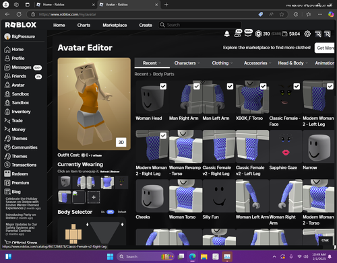Uncheck the XBOX_F Torso checkbox

(264, 86)
